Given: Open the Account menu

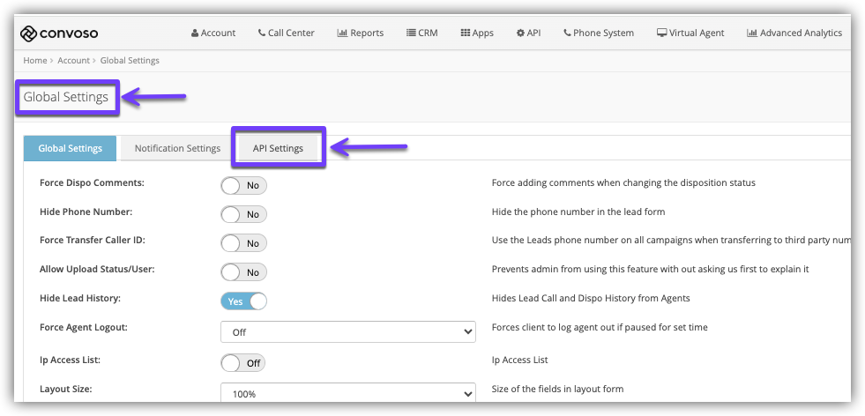Looking at the screenshot, I should [213, 33].
